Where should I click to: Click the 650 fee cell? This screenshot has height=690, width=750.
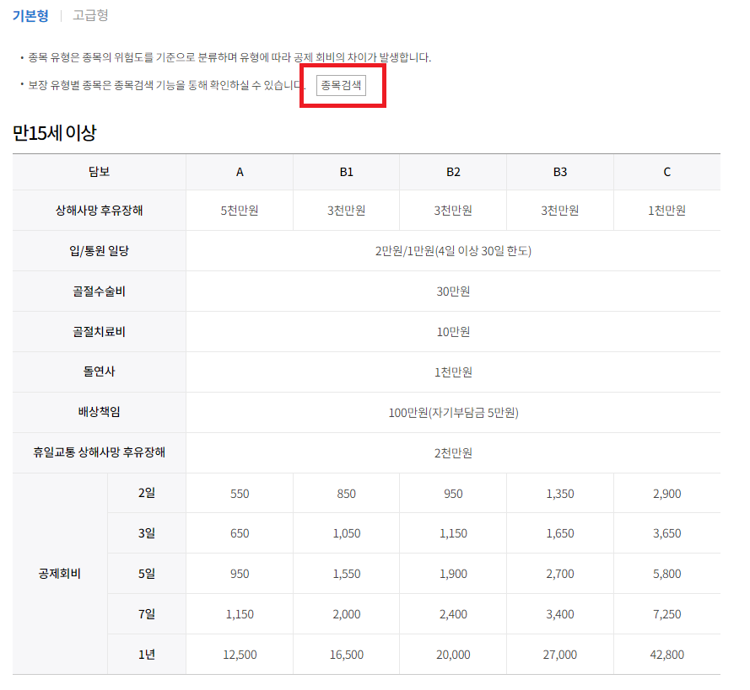click(240, 533)
